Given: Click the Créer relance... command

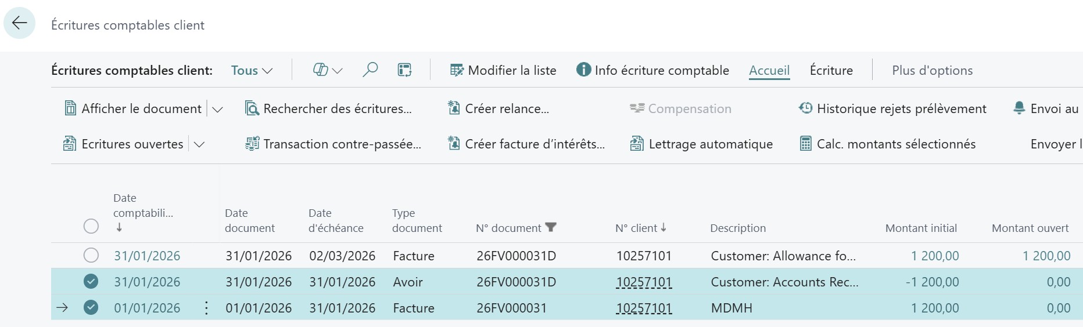Looking at the screenshot, I should 498,108.
